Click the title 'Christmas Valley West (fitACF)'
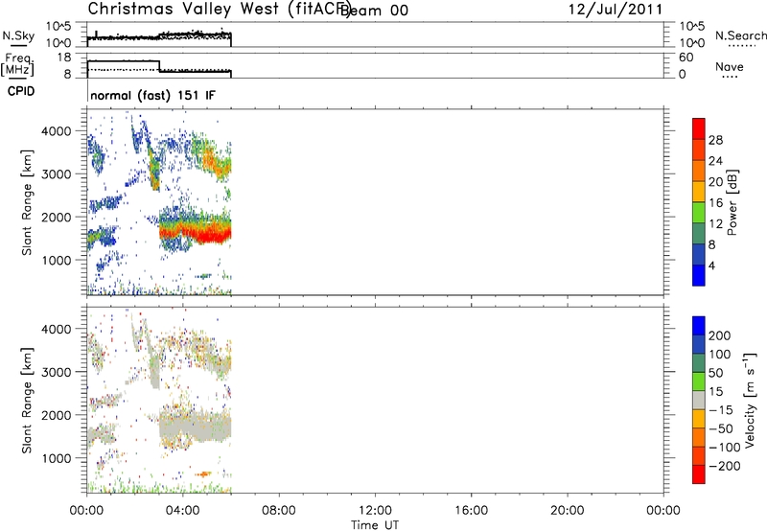 [219, 9]
